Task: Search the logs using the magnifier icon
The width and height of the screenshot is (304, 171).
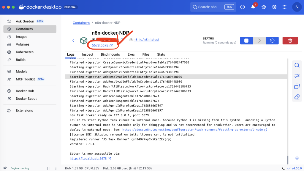Action: pyautogui.click(x=297, y=65)
